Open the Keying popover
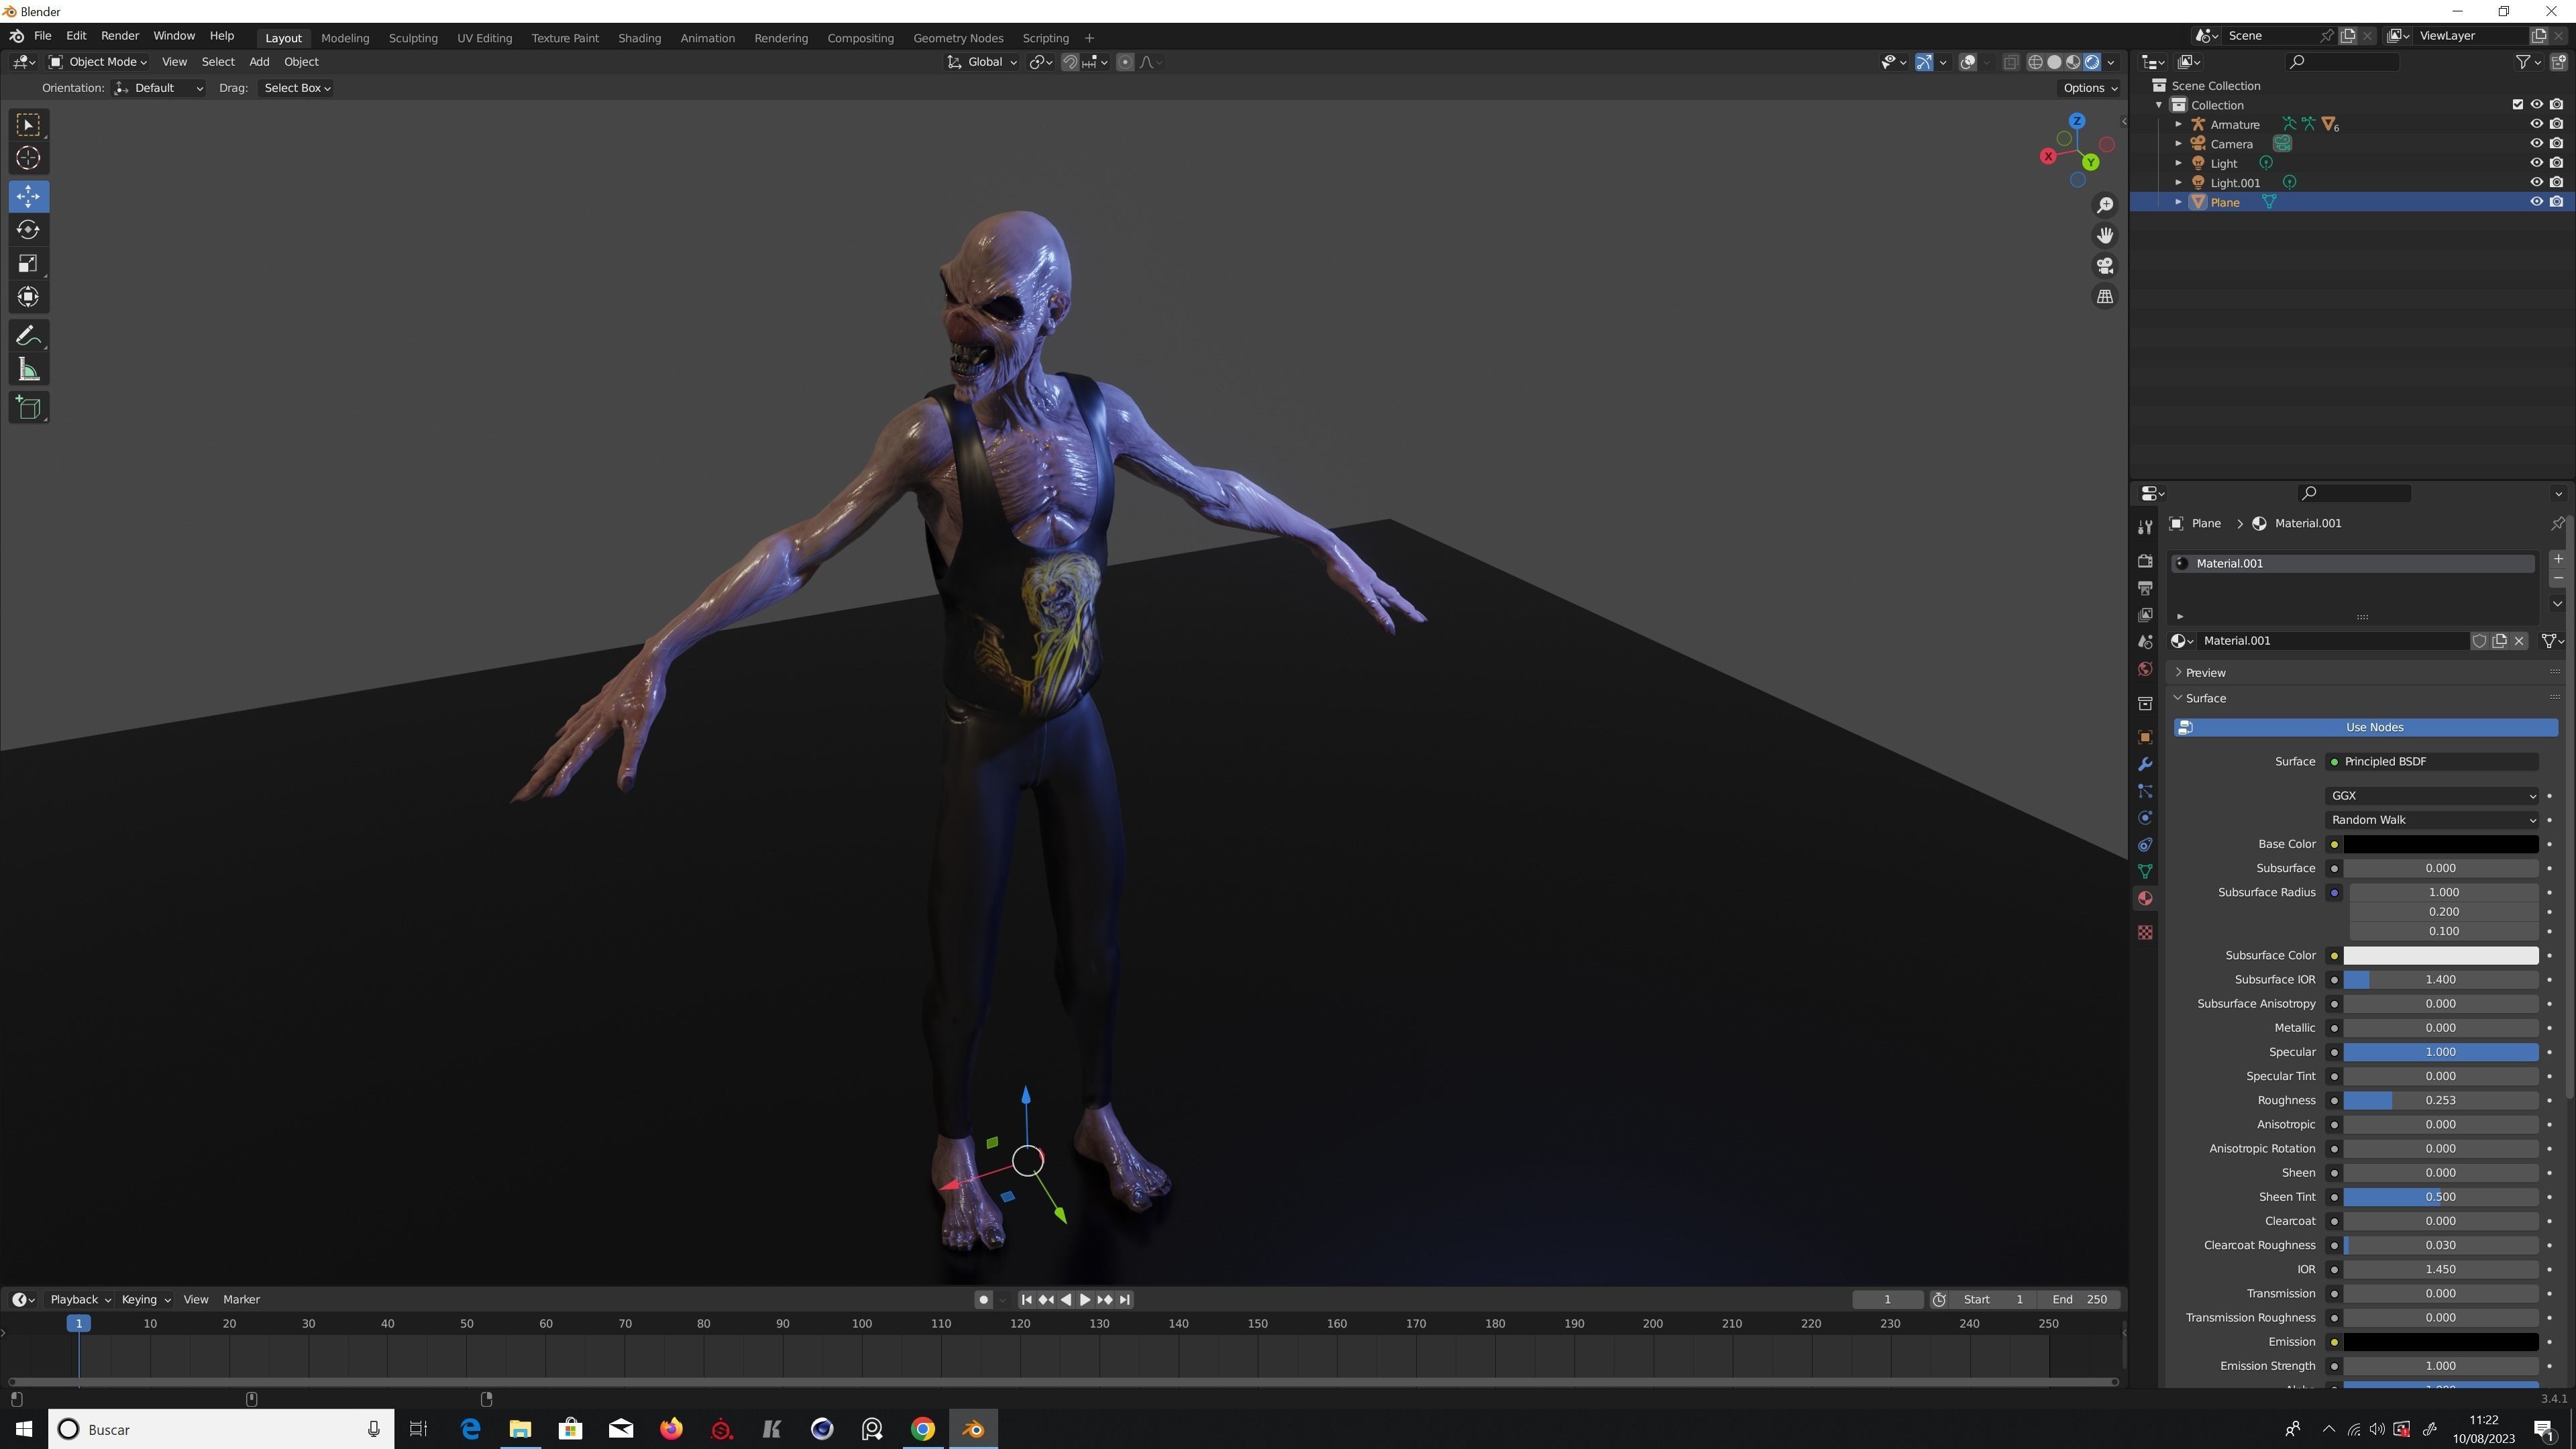Viewport: 2576px width, 1449px height. pyautogui.click(x=145, y=1300)
